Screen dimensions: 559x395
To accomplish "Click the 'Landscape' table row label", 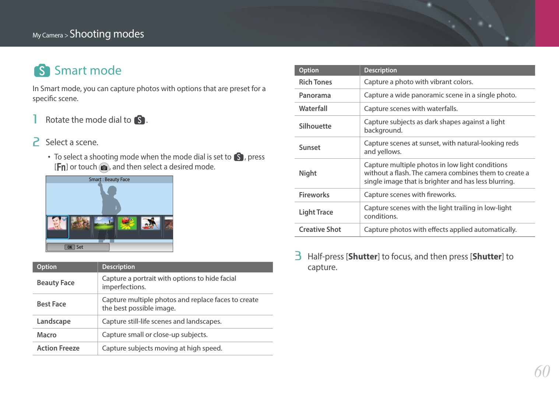I will pyautogui.click(x=54, y=322).
